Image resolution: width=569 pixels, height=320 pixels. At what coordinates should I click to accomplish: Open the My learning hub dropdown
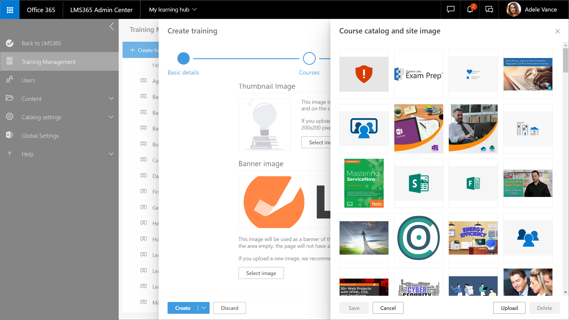point(173,9)
